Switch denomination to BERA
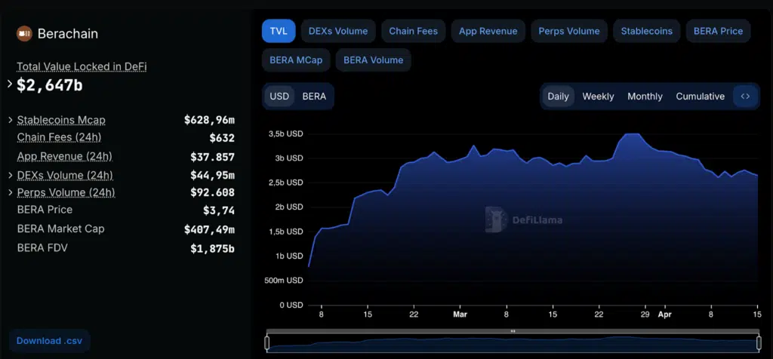 314,96
